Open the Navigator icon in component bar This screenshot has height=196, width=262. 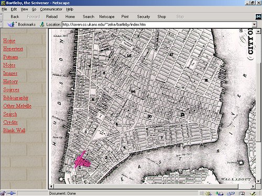[x=209, y=193]
